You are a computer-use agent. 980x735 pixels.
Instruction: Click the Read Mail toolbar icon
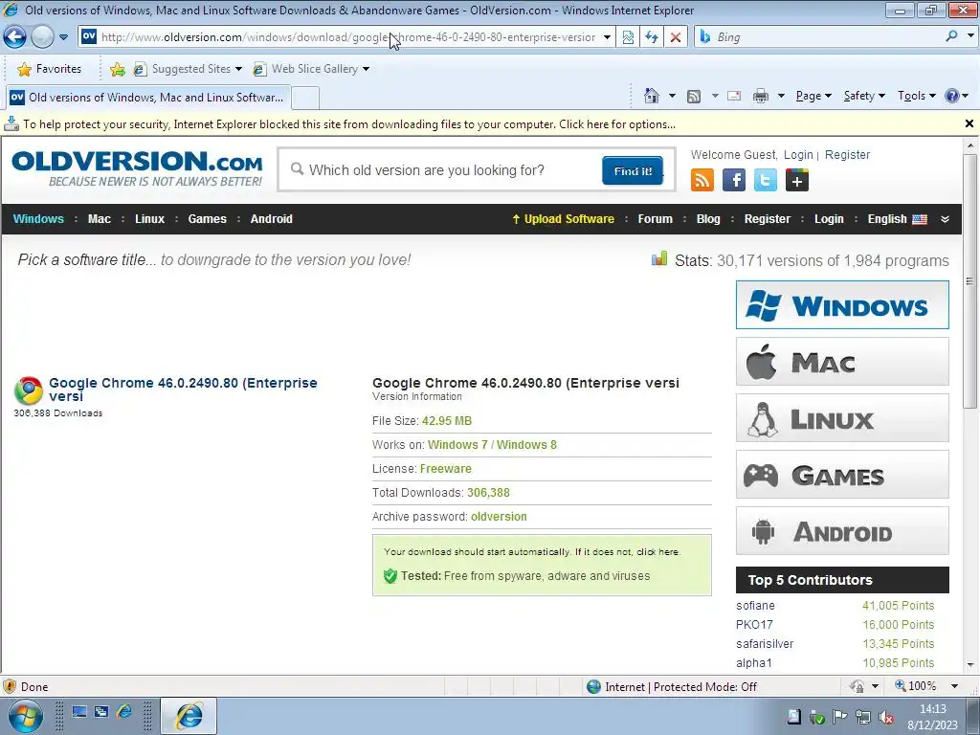click(734, 96)
